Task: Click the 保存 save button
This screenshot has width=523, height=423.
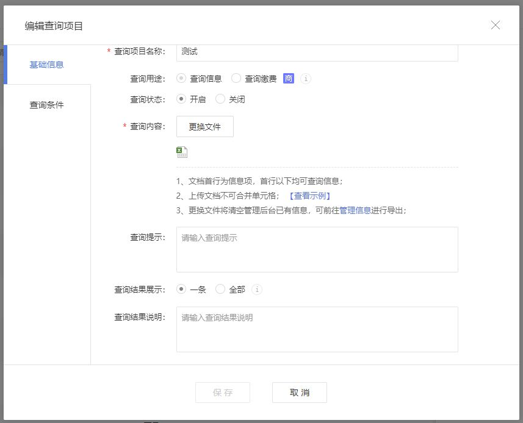Action: click(223, 392)
